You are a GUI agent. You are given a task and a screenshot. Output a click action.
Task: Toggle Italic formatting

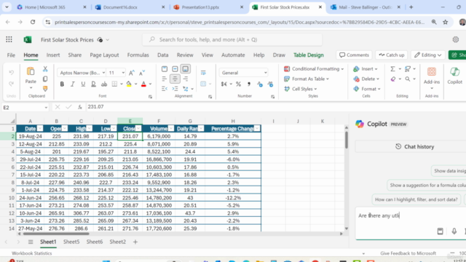pos(73,84)
